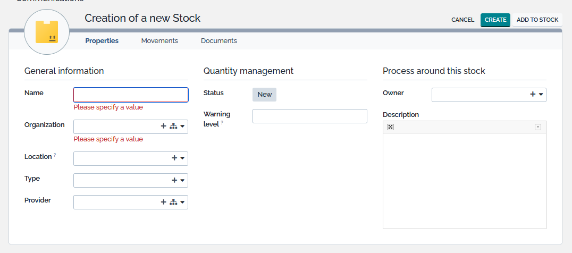Focus the Warning level input field
572x253 pixels.
tap(309, 116)
